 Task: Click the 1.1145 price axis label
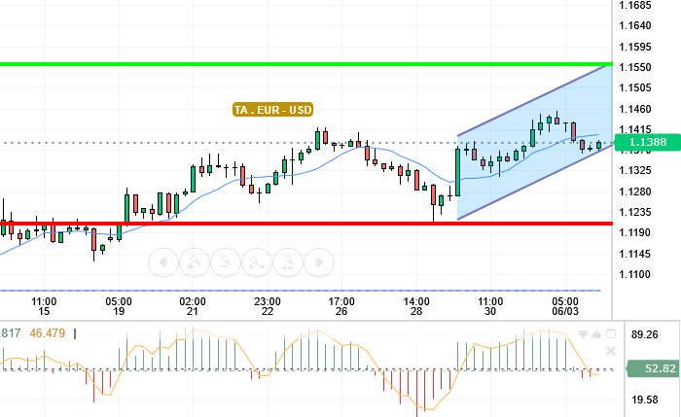[x=635, y=254]
